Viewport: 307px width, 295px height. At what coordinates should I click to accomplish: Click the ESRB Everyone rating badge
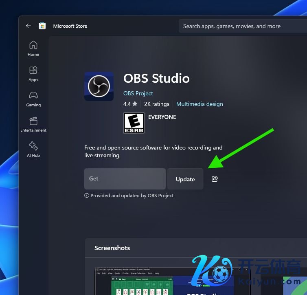point(134,123)
